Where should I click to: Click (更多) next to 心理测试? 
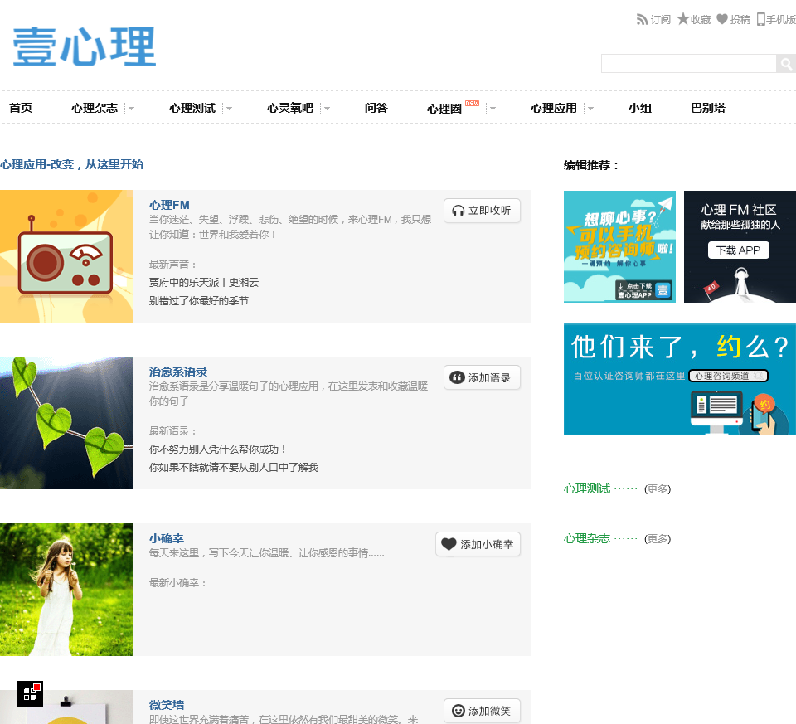pyautogui.click(x=658, y=489)
